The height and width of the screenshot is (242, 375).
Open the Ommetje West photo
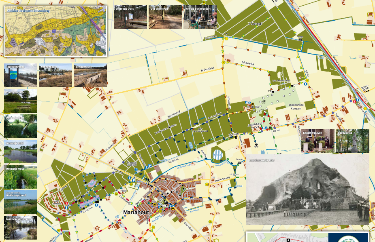pyautogui.click(x=21, y=126)
